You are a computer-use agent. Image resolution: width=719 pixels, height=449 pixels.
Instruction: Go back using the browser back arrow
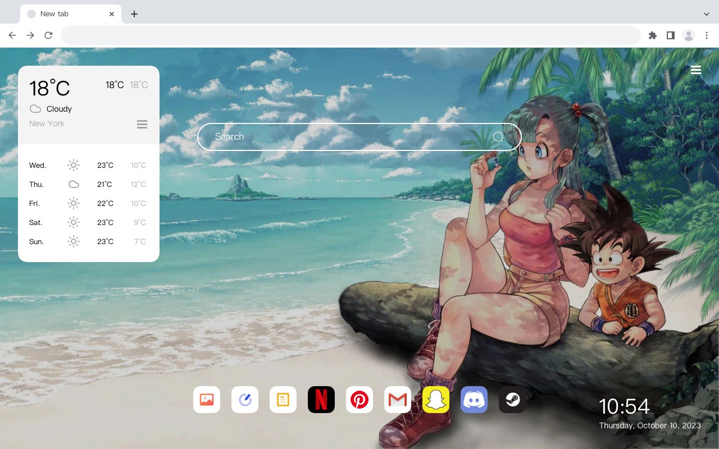[x=12, y=35]
